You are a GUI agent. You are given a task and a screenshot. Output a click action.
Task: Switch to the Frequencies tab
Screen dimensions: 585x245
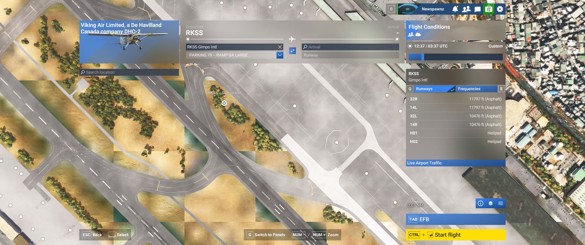(476, 89)
